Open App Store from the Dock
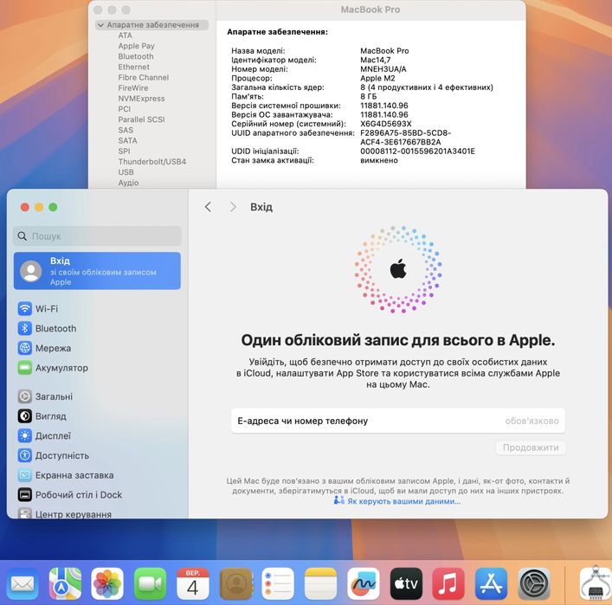The height and width of the screenshot is (605, 612). [x=491, y=583]
